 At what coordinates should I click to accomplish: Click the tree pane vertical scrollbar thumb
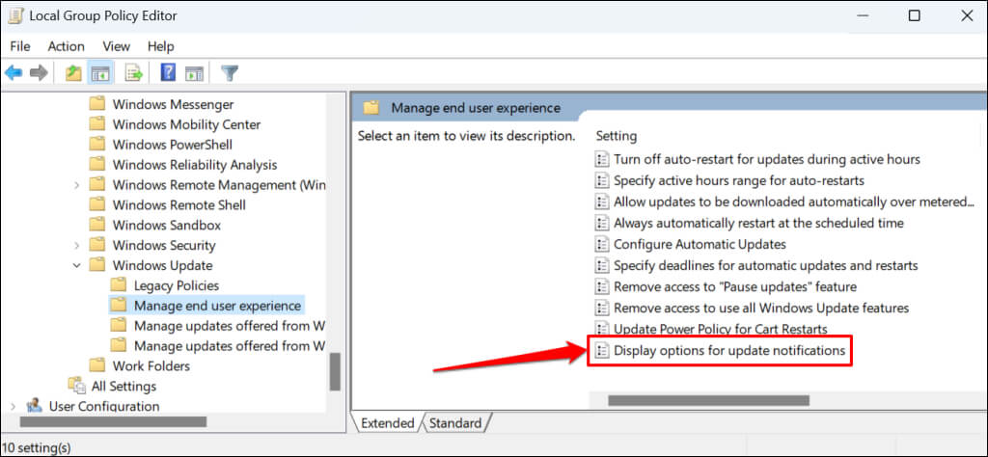tap(335, 371)
